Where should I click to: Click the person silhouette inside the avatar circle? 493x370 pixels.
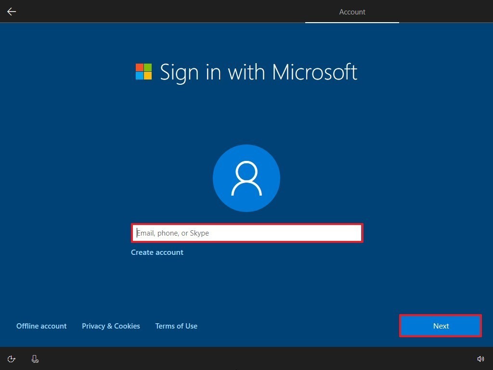click(x=246, y=178)
